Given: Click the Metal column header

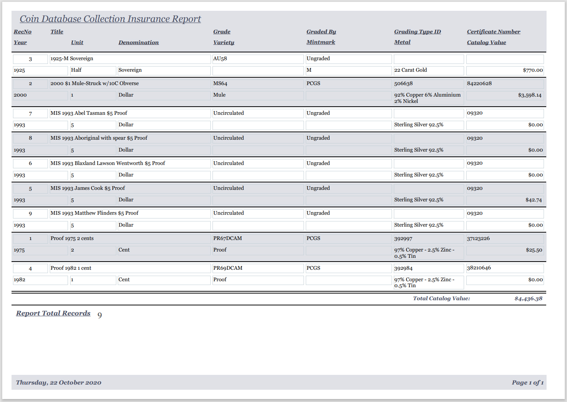Looking at the screenshot, I should click(402, 42).
